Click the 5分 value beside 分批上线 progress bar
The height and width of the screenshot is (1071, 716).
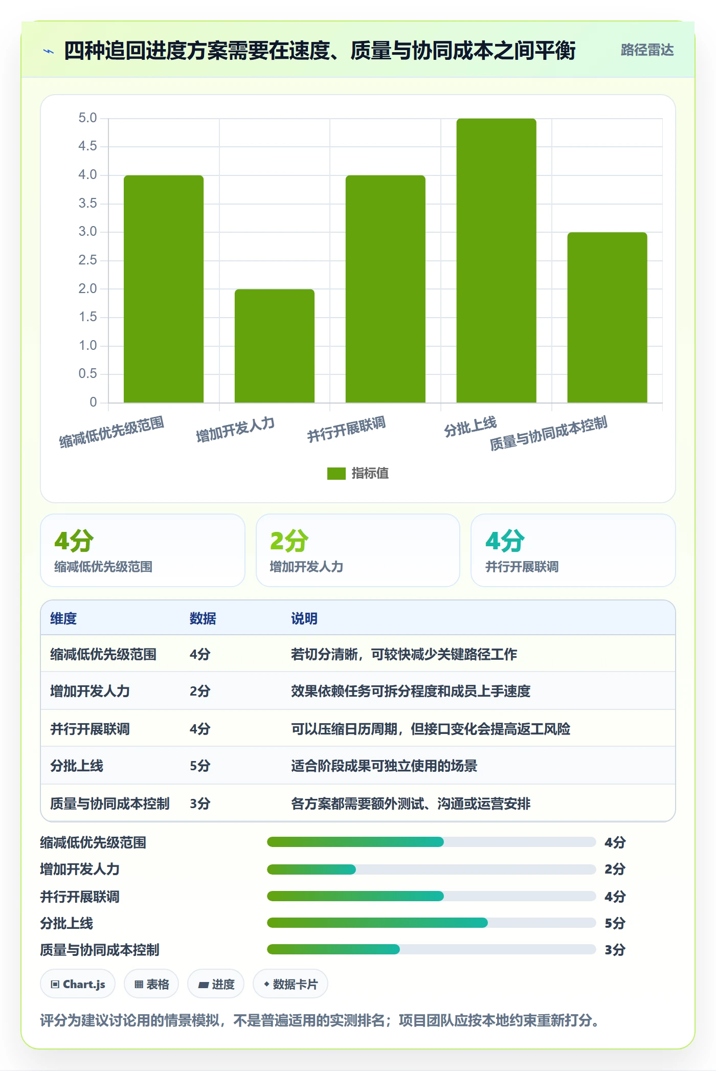(615, 923)
